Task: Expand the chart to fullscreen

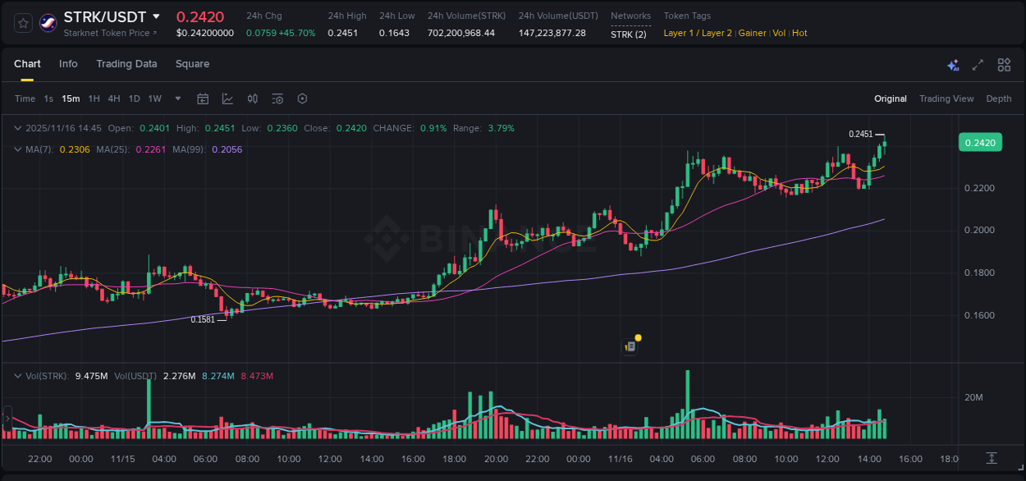Action: (x=978, y=64)
